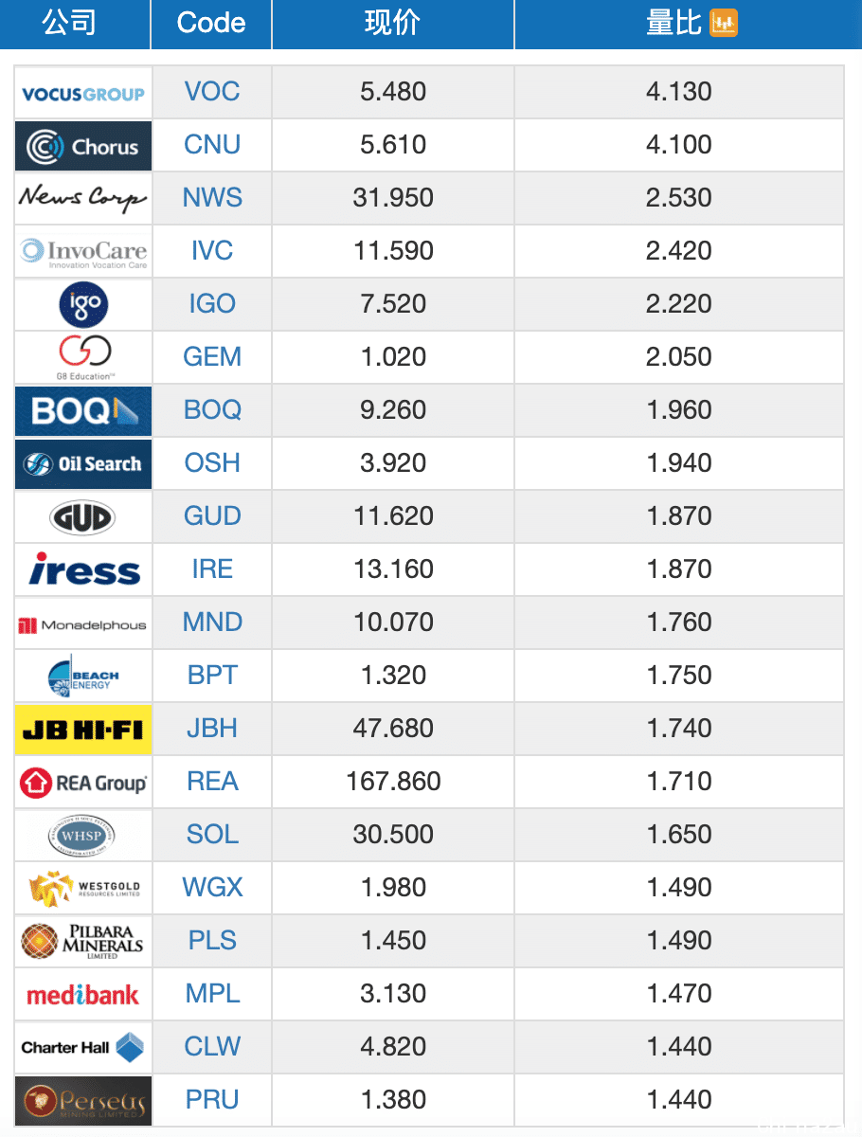Click the medibank logo
The image size is (862, 1137).
83,995
